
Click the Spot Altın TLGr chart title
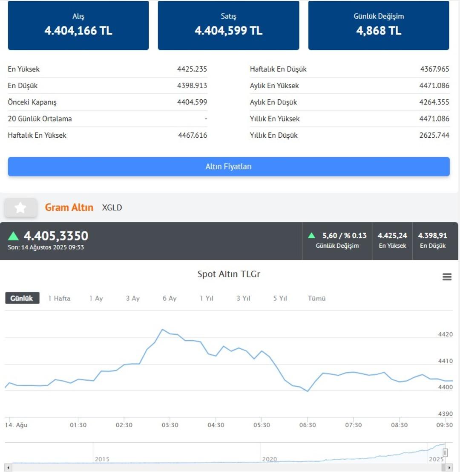(x=228, y=274)
